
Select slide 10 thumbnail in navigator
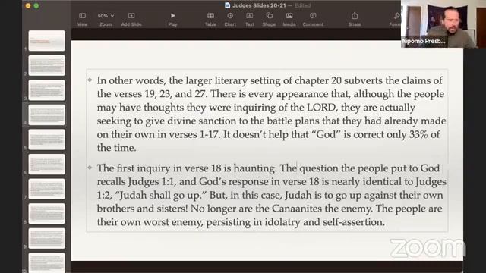click(x=47, y=263)
